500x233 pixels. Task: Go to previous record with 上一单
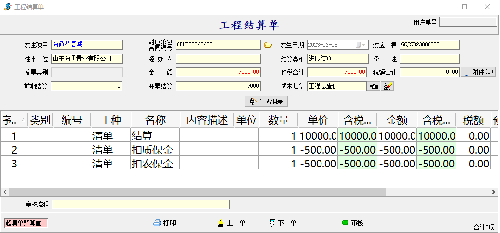232,223
